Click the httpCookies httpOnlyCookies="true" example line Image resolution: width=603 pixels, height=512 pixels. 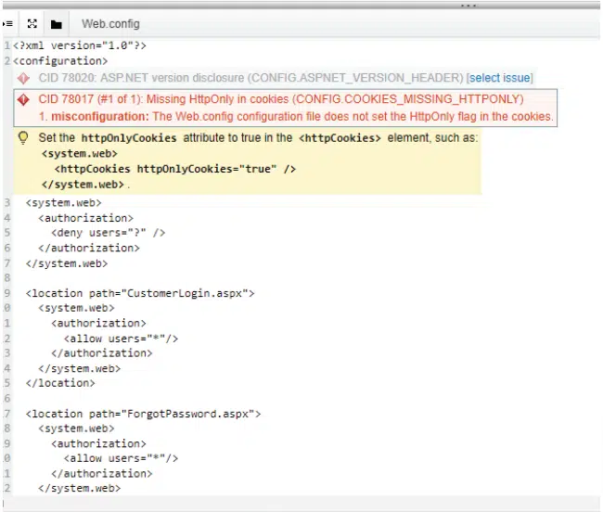coord(175,169)
